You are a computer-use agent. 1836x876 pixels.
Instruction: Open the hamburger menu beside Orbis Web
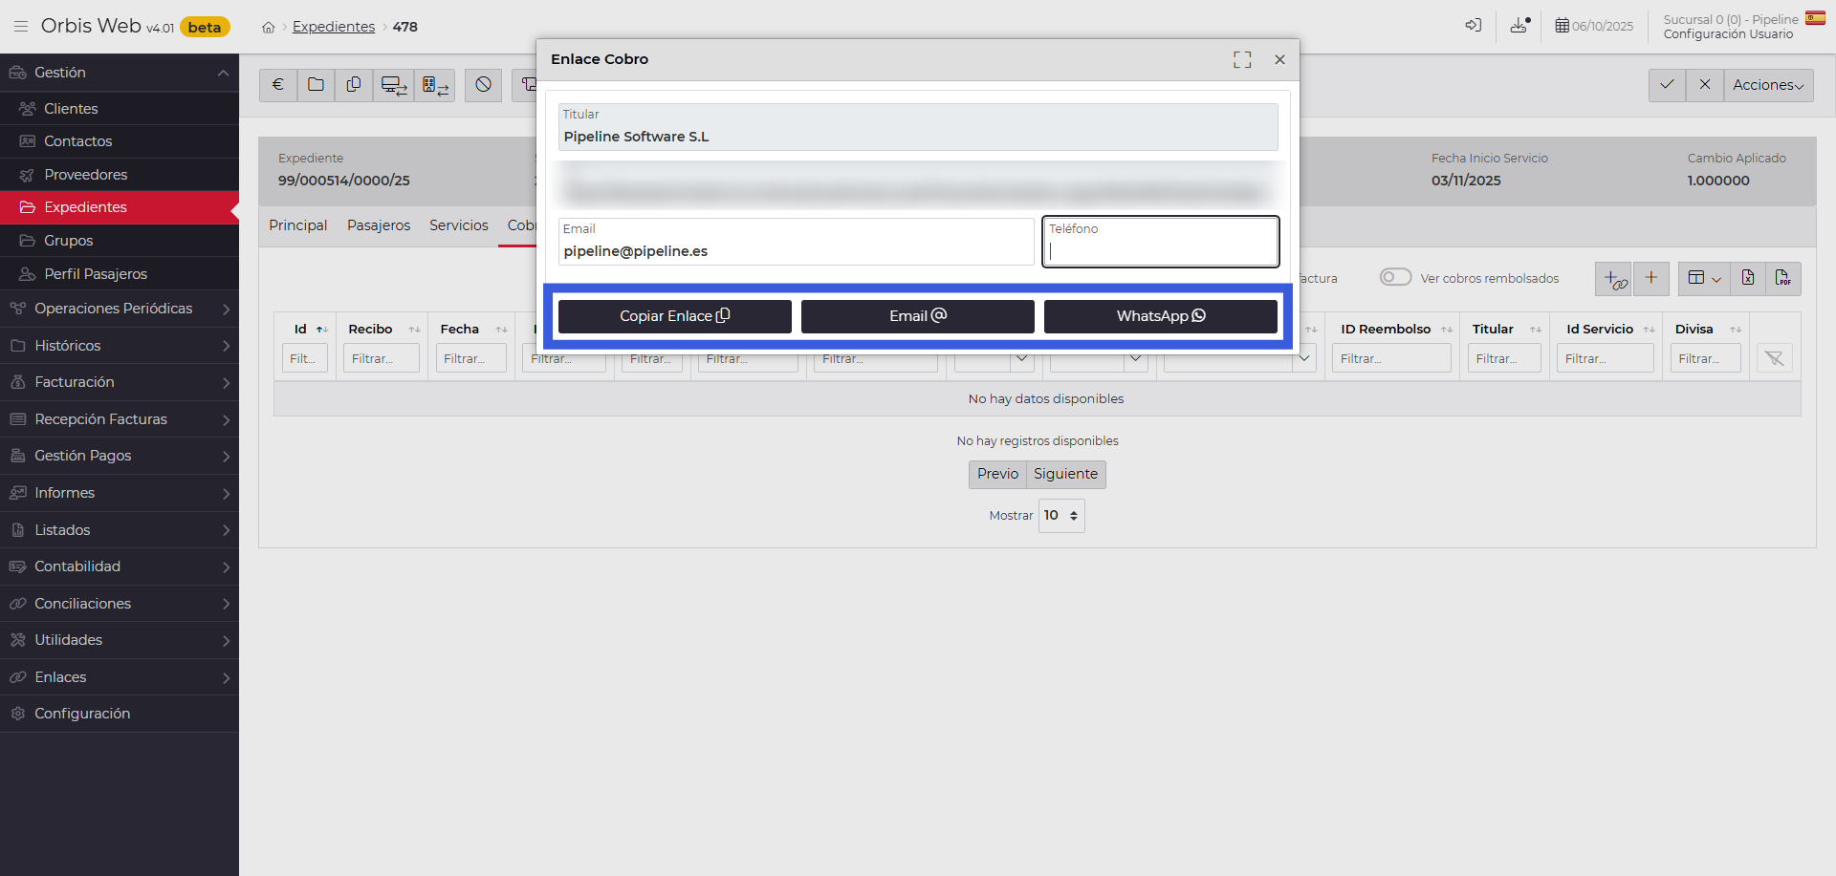click(x=21, y=27)
